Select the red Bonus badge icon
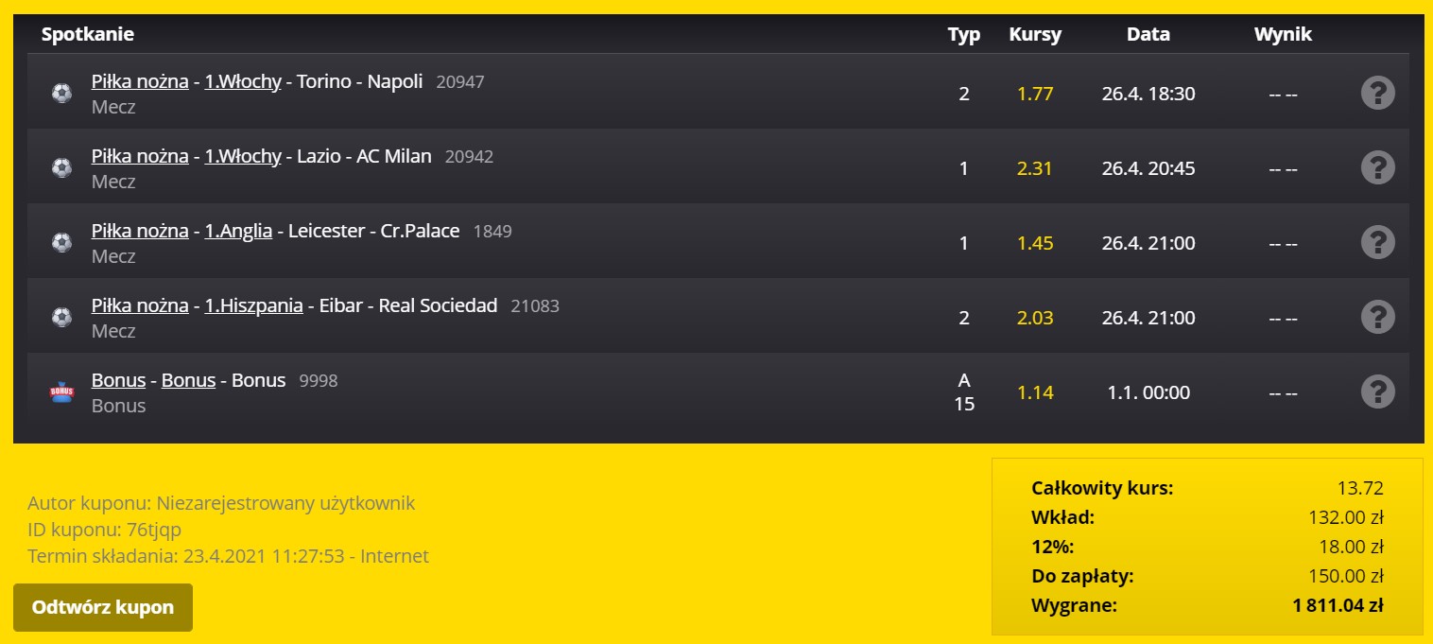 click(x=61, y=392)
